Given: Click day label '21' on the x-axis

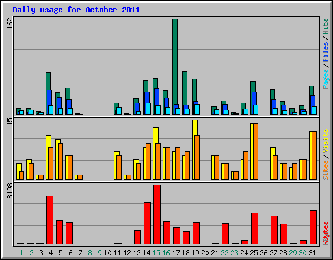Looking at the screenshot, I should [x=215, y=253].
